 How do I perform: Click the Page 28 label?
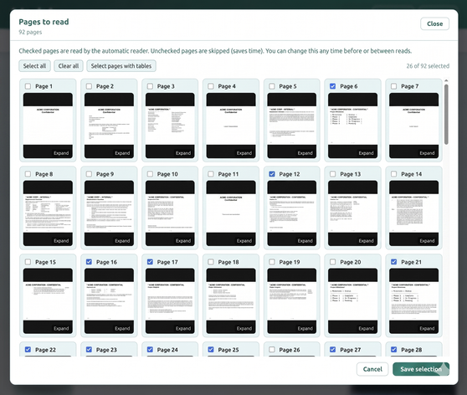(x=411, y=350)
